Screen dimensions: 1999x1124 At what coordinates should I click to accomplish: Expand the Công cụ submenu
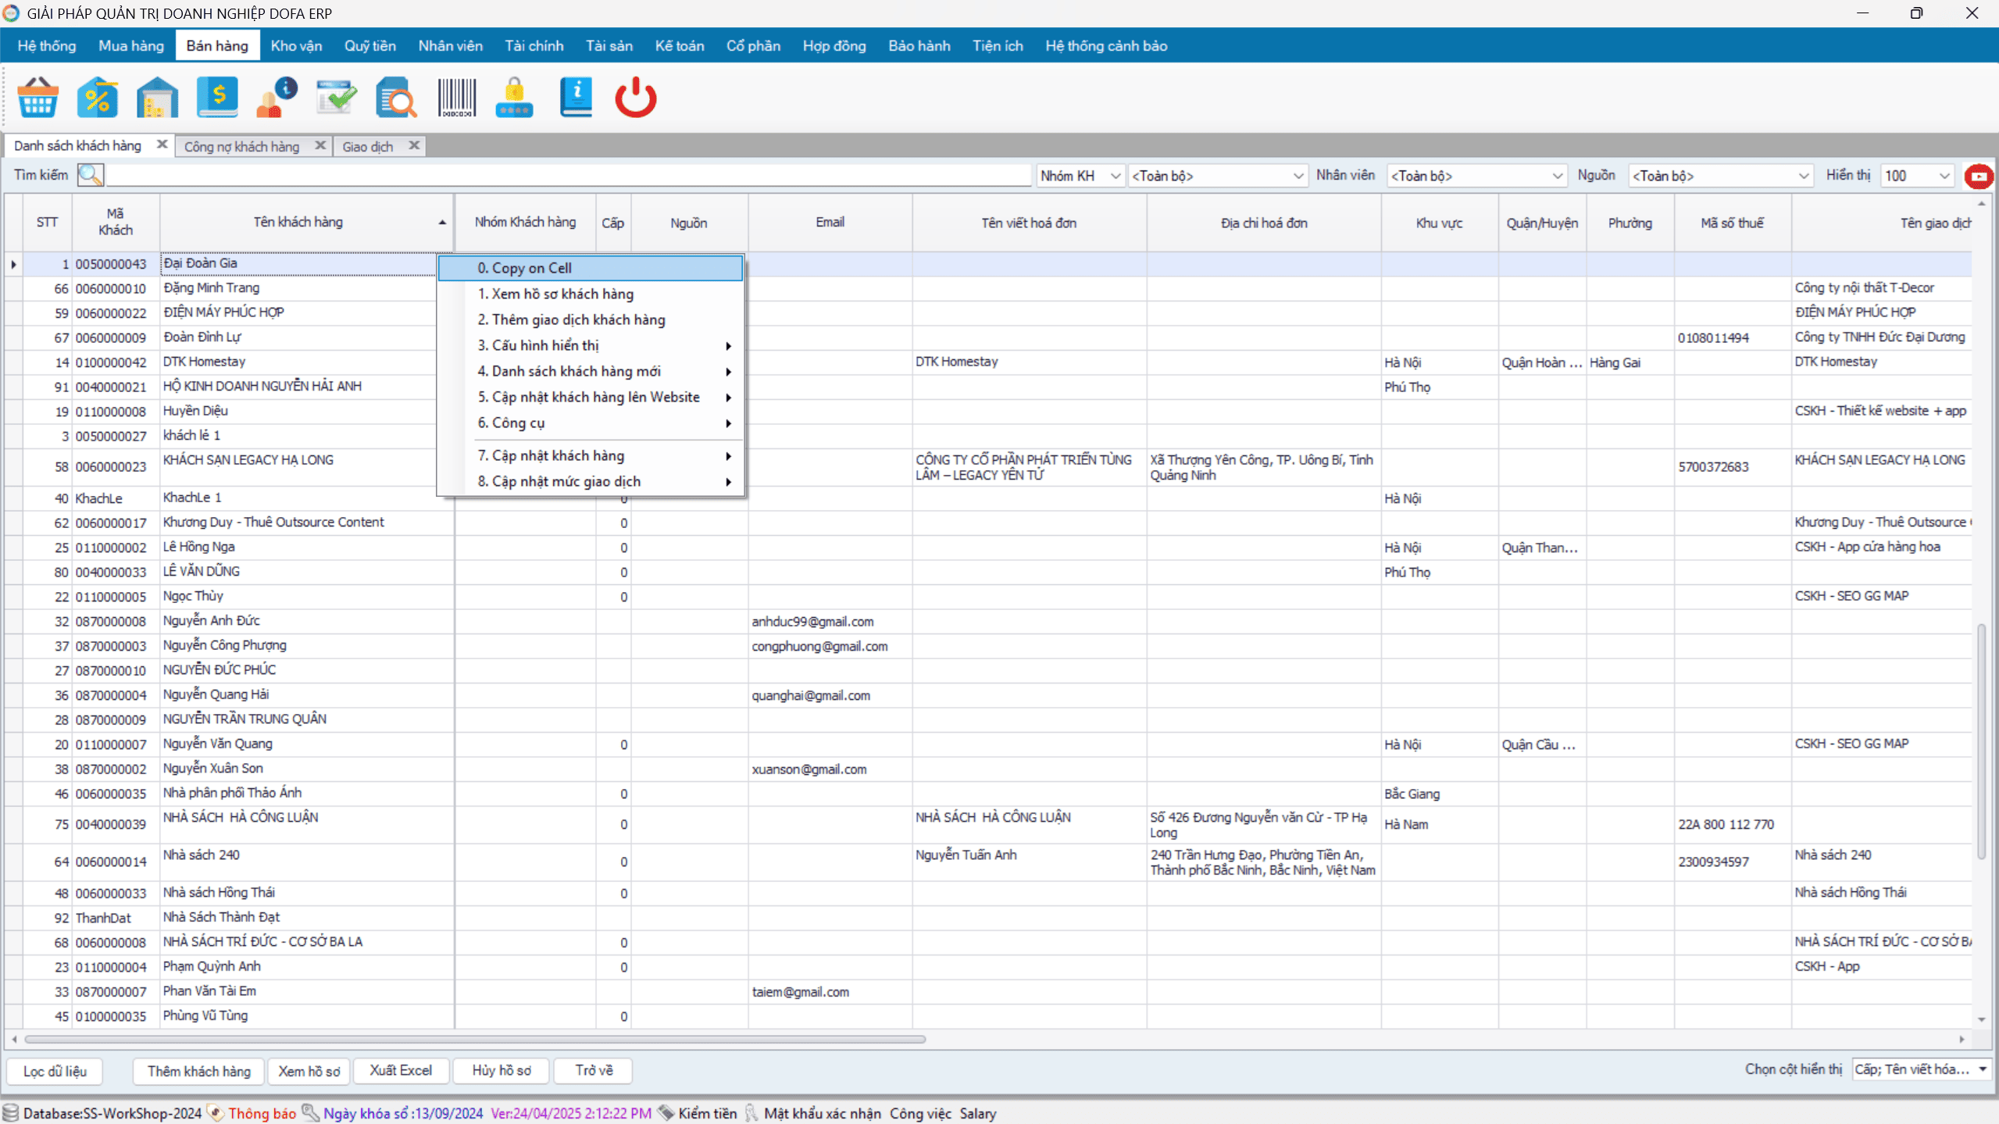pyautogui.click(x=591, y=423)
